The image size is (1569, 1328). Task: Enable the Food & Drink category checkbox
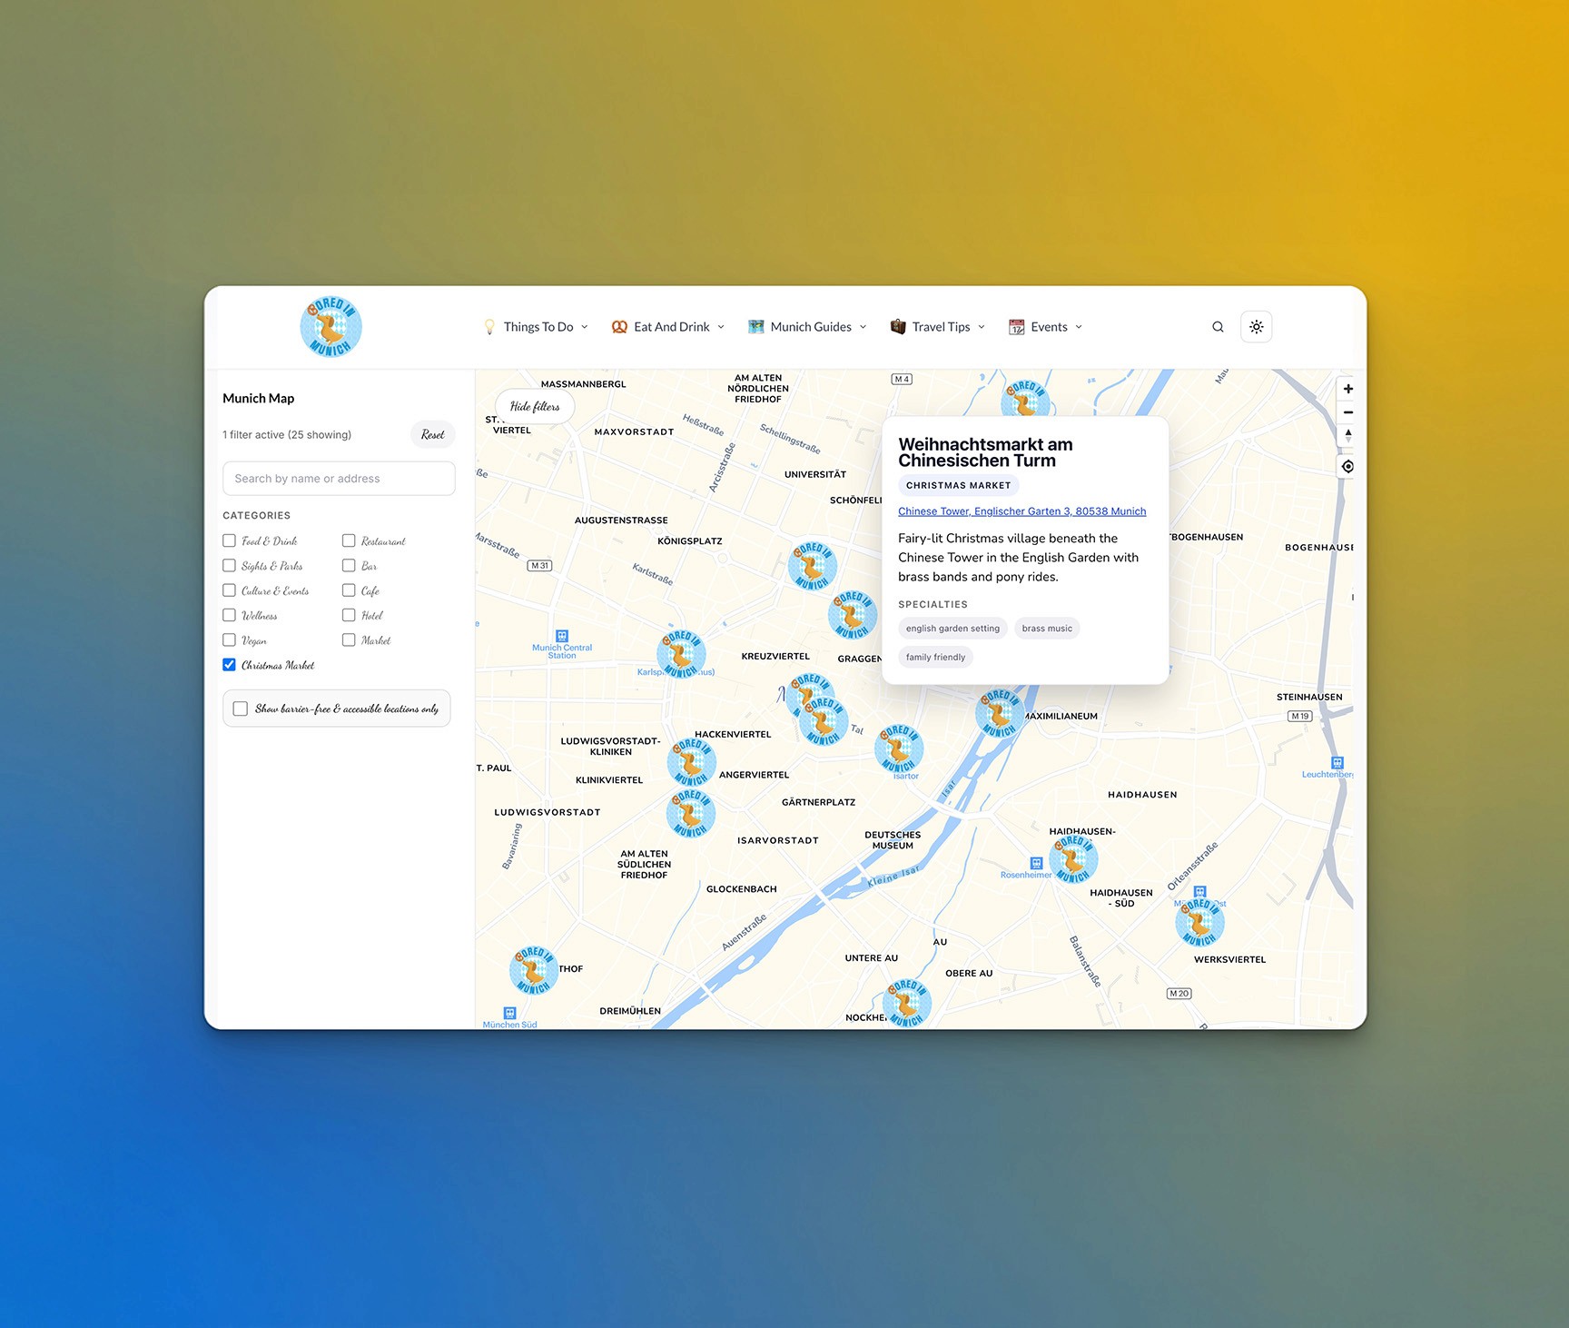coord(229,540)
